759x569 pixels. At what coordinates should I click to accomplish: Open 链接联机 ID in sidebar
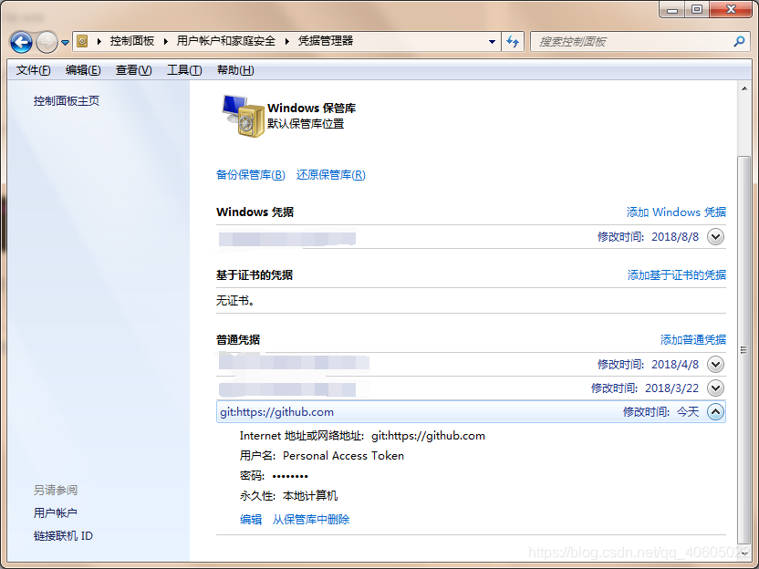point(63,536)
